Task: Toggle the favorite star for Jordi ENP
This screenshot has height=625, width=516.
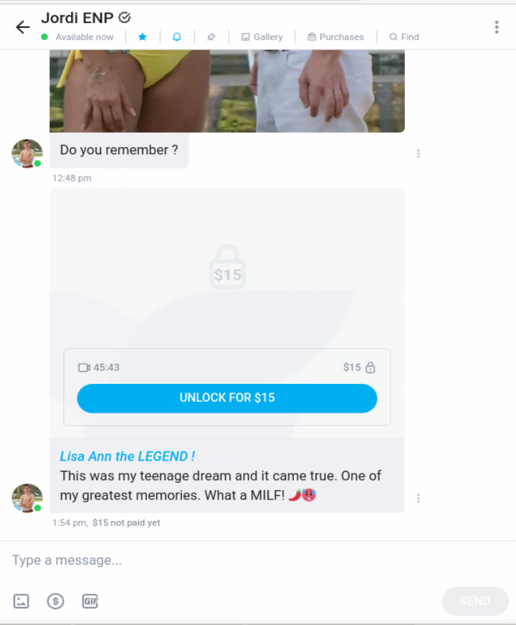Action: click(143, 37)
